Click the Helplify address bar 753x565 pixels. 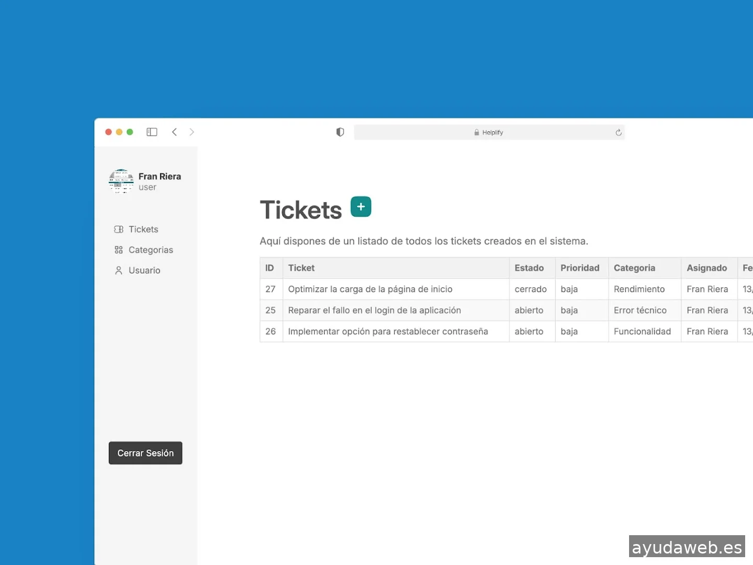tap(489, 133)
